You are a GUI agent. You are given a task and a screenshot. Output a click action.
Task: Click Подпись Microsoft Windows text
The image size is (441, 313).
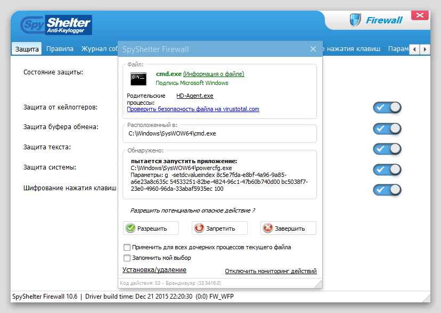pos(192,83)
